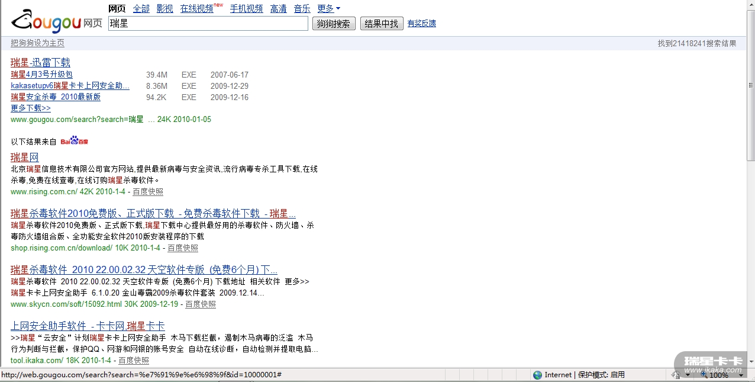Click the 狗狗搜索 button
The image size is (755, 382).
coord(334,24)
